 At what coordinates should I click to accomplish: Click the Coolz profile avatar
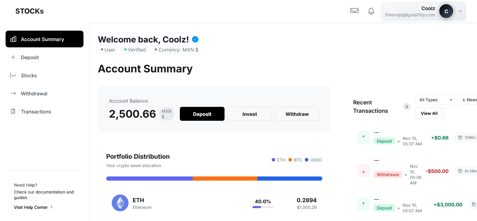pos(446,11)
